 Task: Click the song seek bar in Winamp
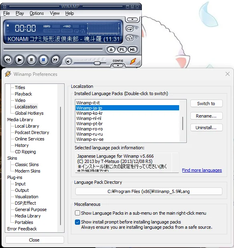click(x=53, y=49)
